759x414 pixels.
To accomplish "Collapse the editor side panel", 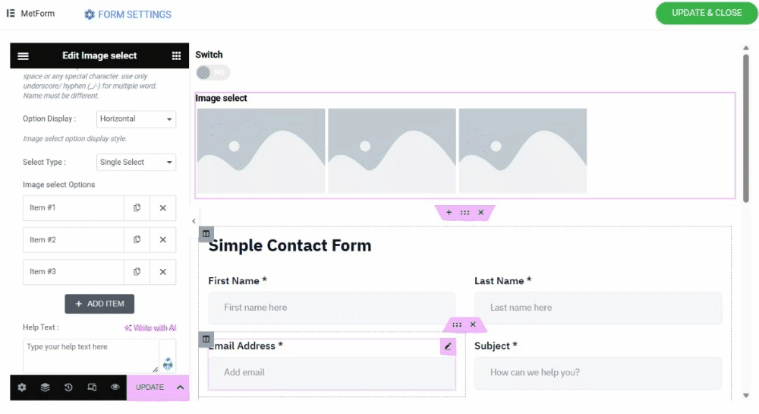I will pyautogui.click(x=194, y=221).
